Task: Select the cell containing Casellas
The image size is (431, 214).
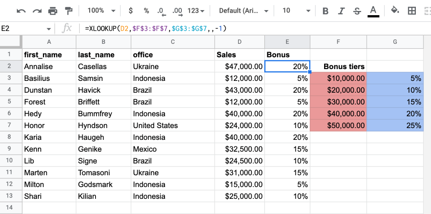Action: 104,67
